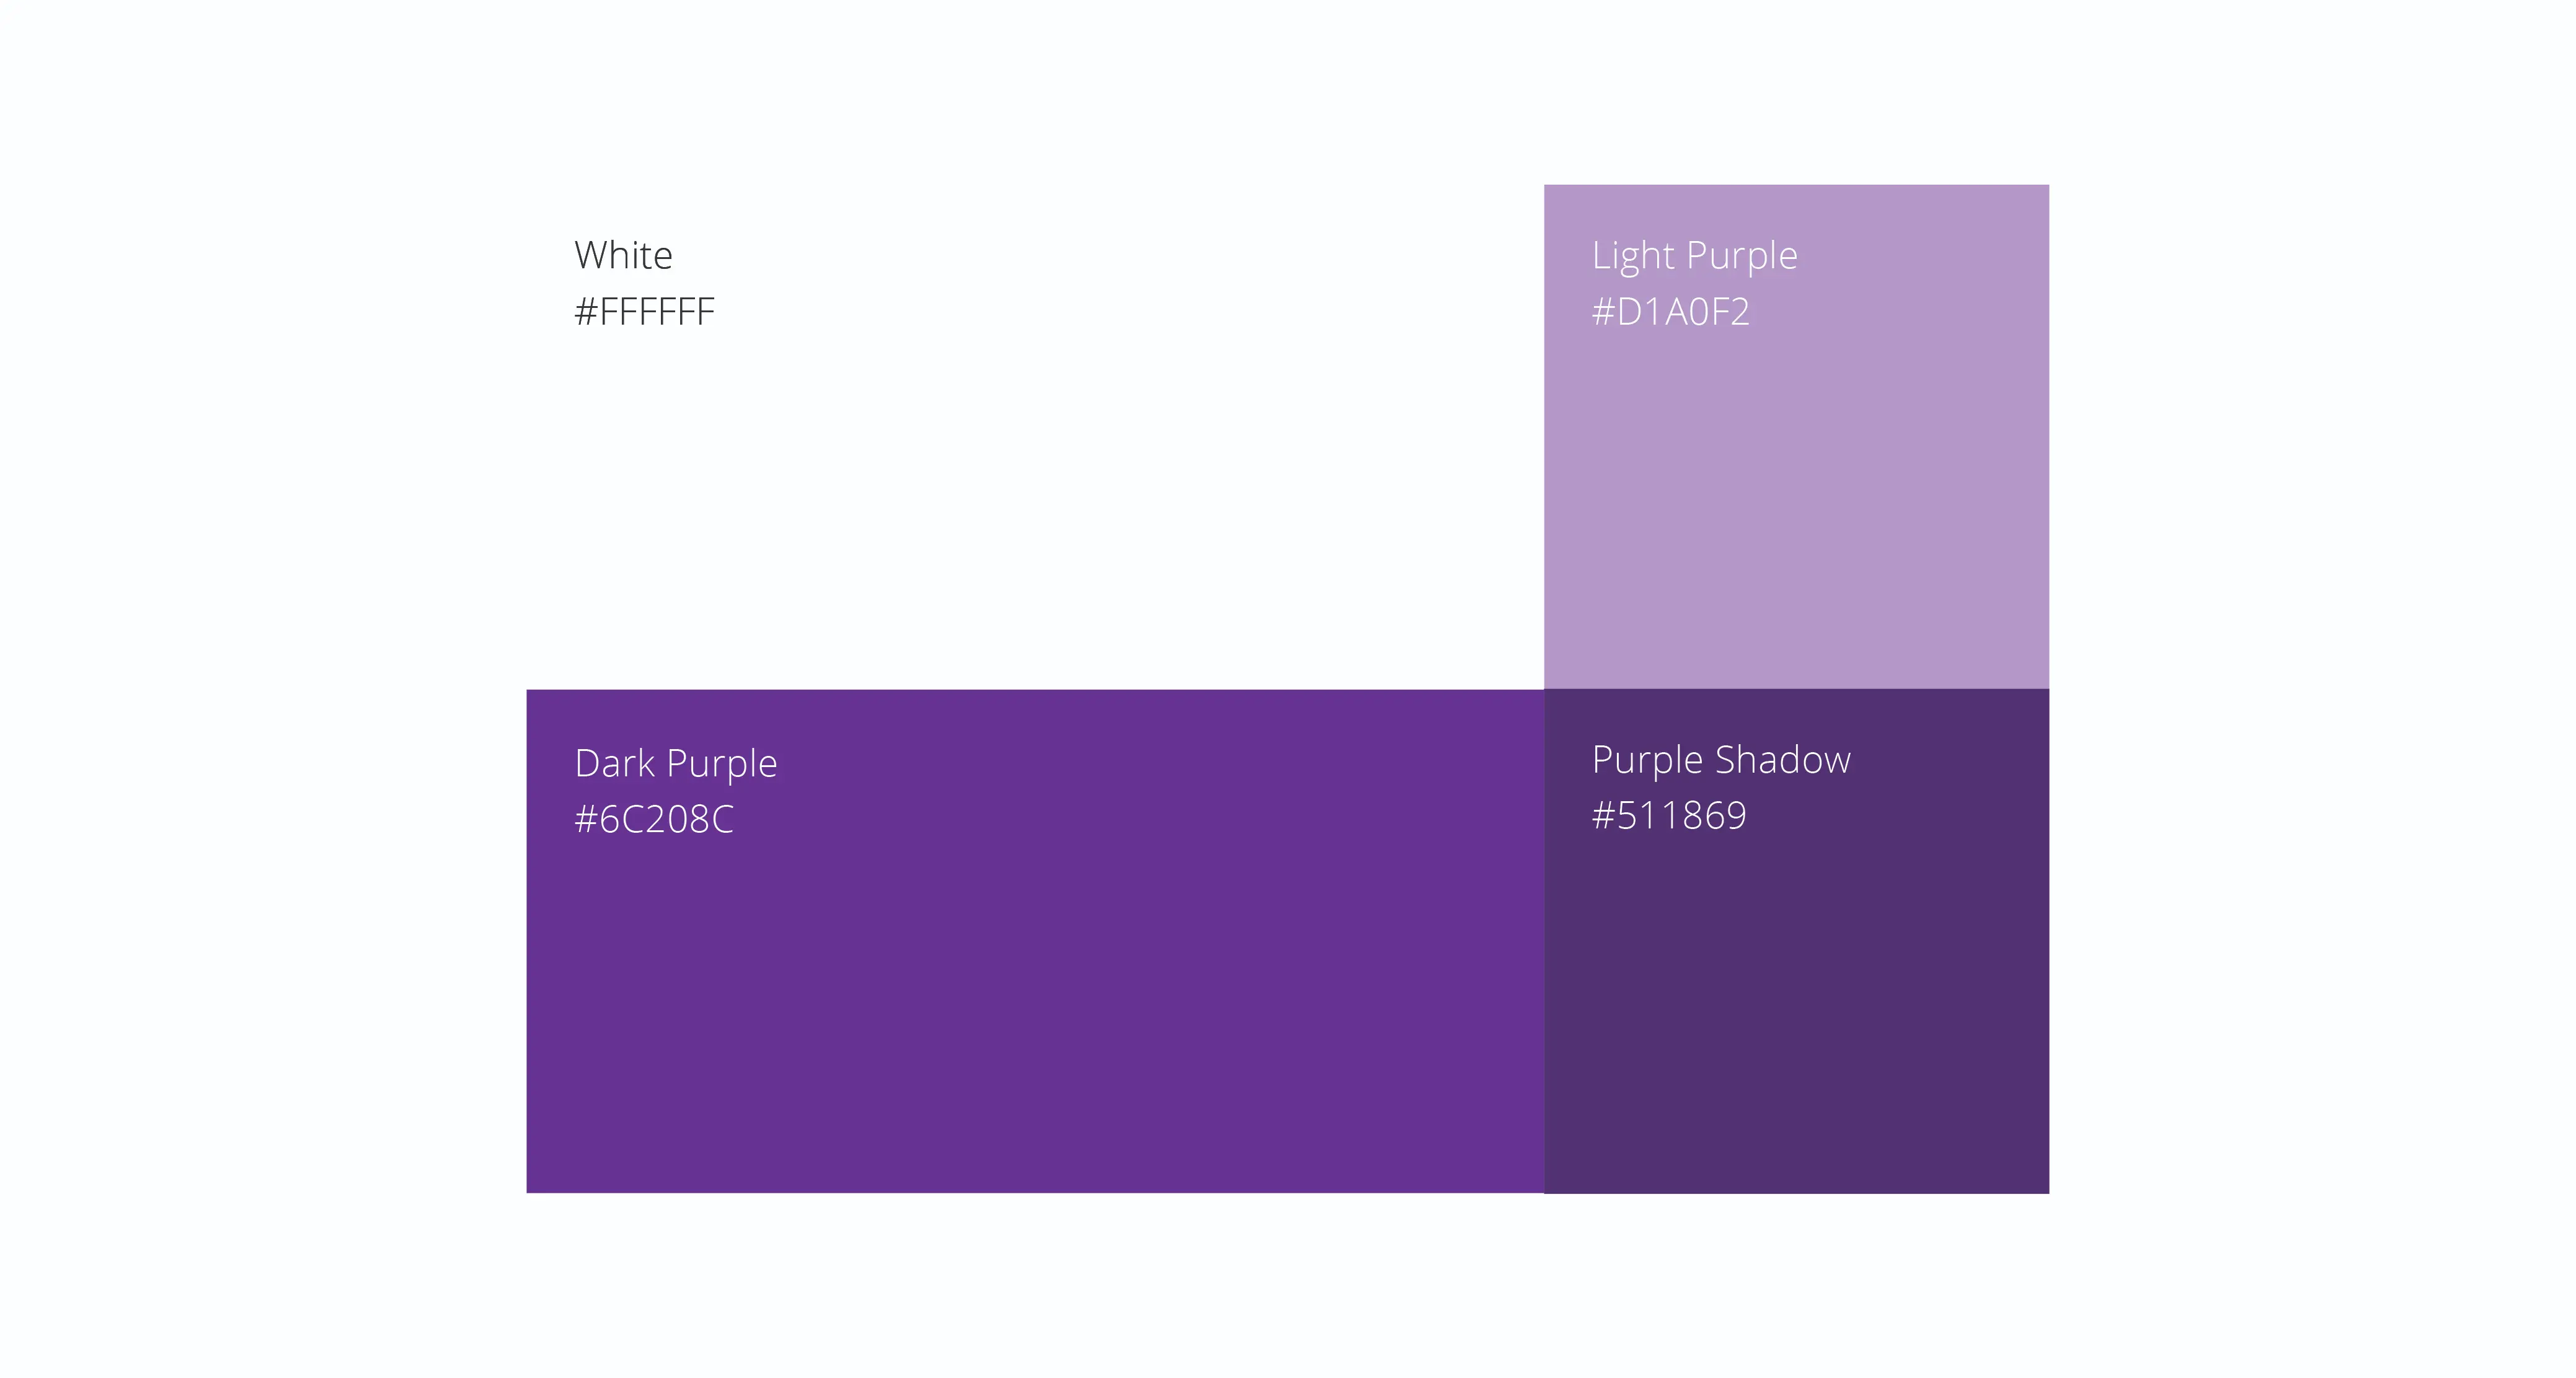Click the 'White' label text

pyautogui.click(x=623, y=256)
